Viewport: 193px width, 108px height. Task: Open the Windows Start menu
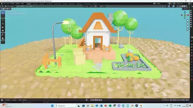[x=52, y=106]
